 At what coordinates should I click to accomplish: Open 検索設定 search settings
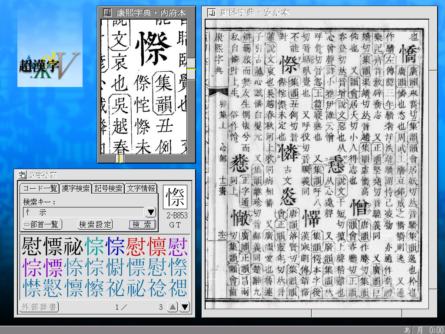tap(95, 224)
